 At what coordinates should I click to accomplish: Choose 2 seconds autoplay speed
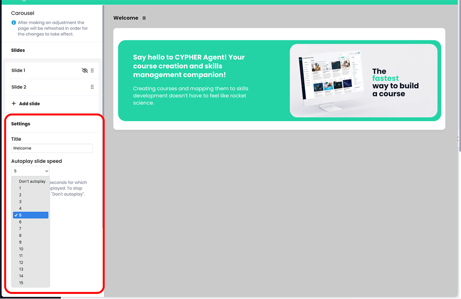pos(30,195)
